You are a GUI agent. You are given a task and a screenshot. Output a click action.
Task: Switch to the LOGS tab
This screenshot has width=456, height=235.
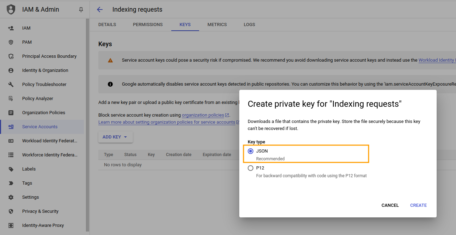pos(249,25)
